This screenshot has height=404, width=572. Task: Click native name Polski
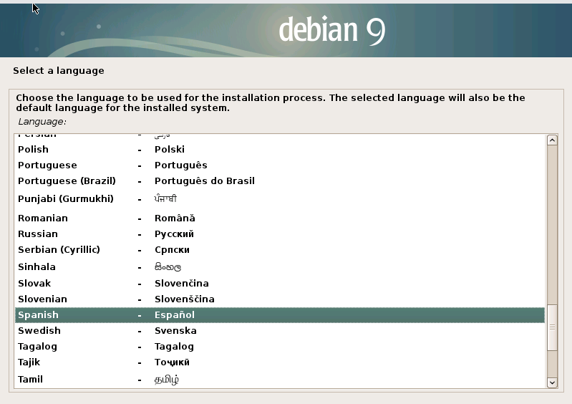tap(170, 149)
